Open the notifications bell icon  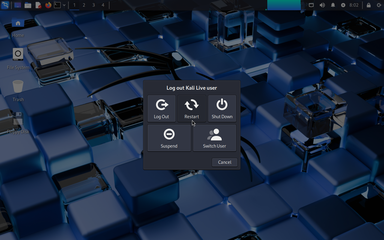(x=333, y=5)
